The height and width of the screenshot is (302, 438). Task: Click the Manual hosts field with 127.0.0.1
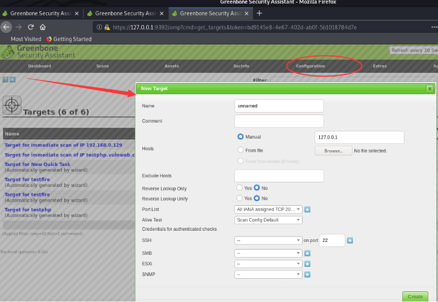coord(359,137)
